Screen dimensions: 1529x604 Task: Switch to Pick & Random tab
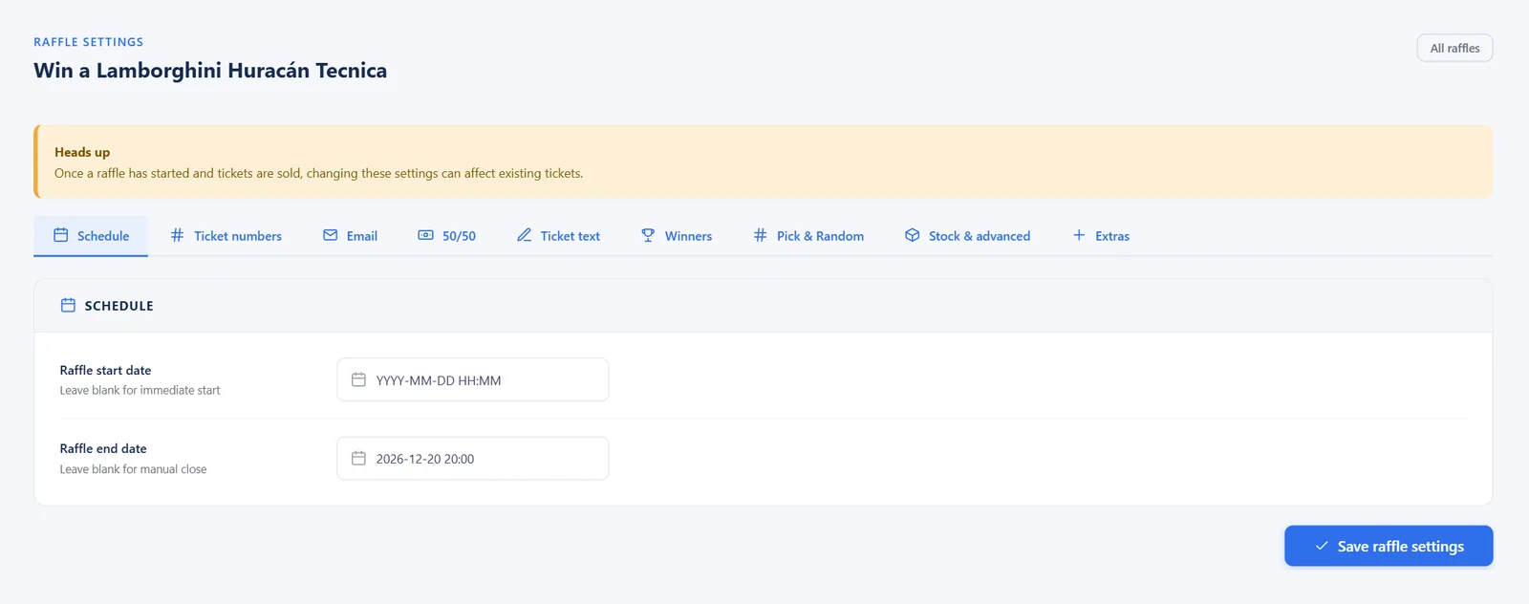(x=808, y=236)
